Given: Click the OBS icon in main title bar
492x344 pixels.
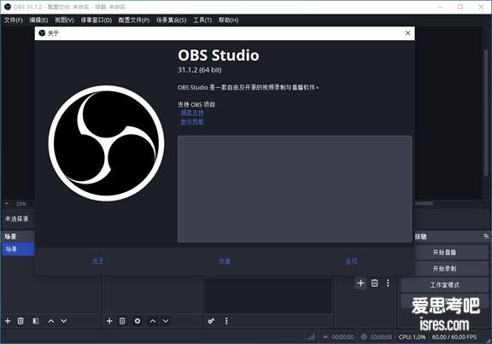Looking at the screenshot, I should [x=7, y=7].
